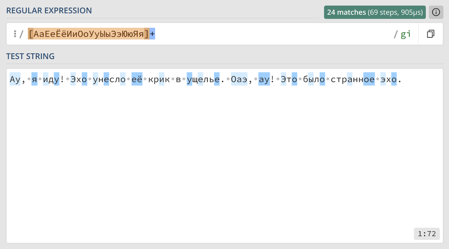The width and height of the screenshot is (449, 249).
Task: Click the word 'ущелье' in test string
Action: [x=203, y=79]
